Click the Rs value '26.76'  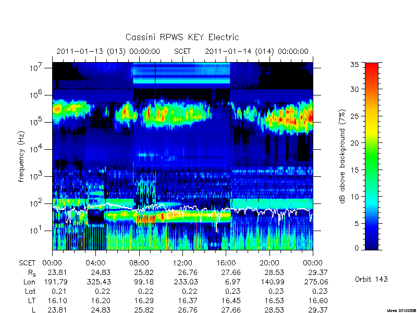(x=187, y=272)
